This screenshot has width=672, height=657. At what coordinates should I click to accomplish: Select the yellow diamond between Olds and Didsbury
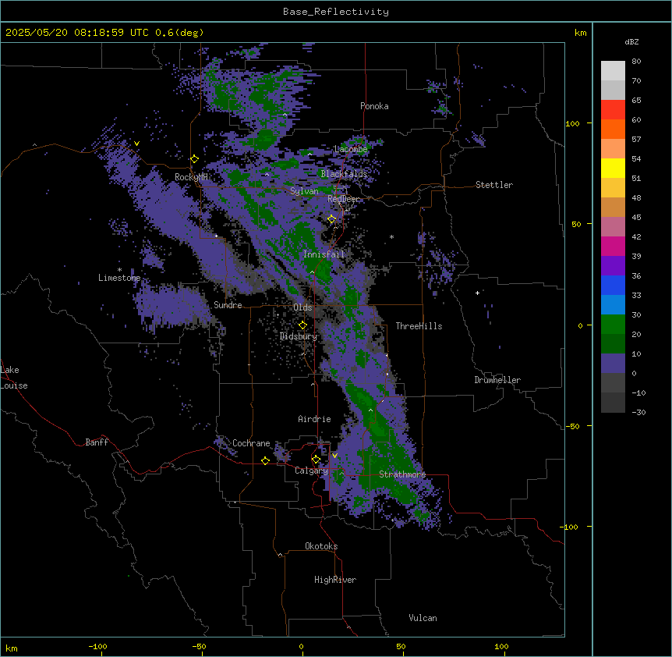pyautogui.click(x=302, y=325)
